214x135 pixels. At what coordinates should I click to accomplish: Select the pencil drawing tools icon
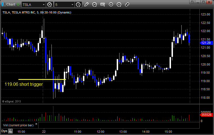coord(86,4)
